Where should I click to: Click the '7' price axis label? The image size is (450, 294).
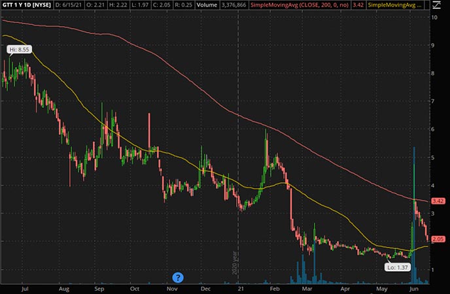click(433, 101)
